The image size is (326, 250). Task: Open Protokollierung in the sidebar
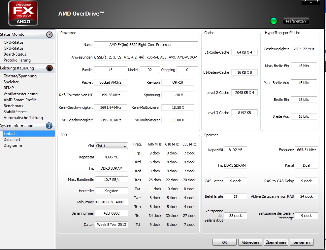17,60
